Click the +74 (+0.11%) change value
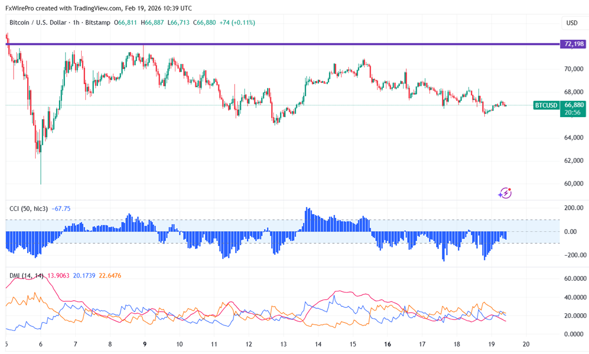589x354 pixels. coord(237,22)
